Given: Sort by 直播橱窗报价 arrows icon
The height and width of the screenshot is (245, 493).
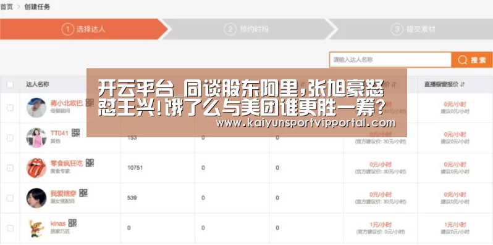Looking at the screenshot, I should 463,84.
